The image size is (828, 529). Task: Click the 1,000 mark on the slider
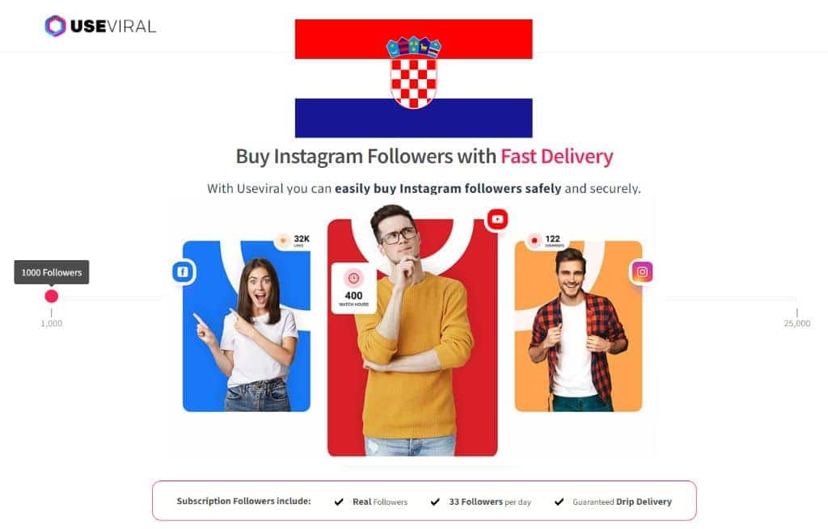51,323
